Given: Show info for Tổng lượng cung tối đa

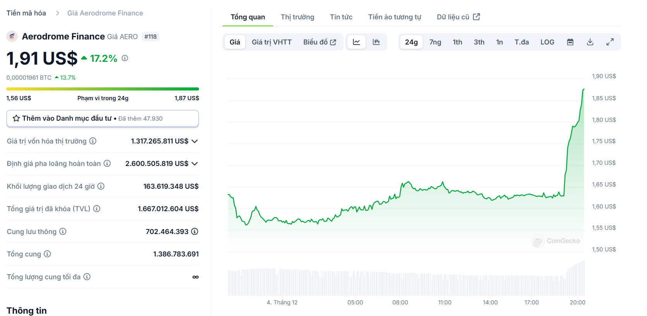Looking at the screenshot, I should coord(87,277).
